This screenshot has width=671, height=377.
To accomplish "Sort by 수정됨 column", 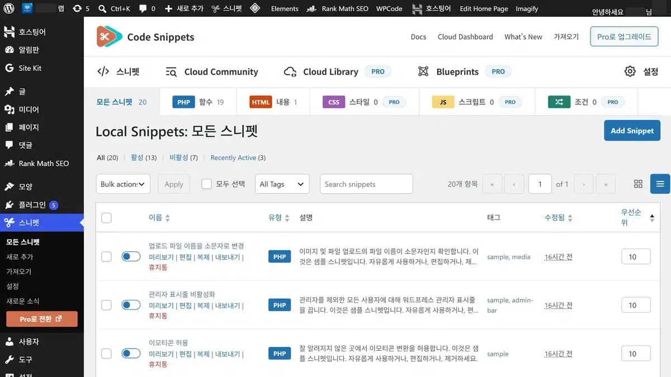I will [x=559, y=218].
